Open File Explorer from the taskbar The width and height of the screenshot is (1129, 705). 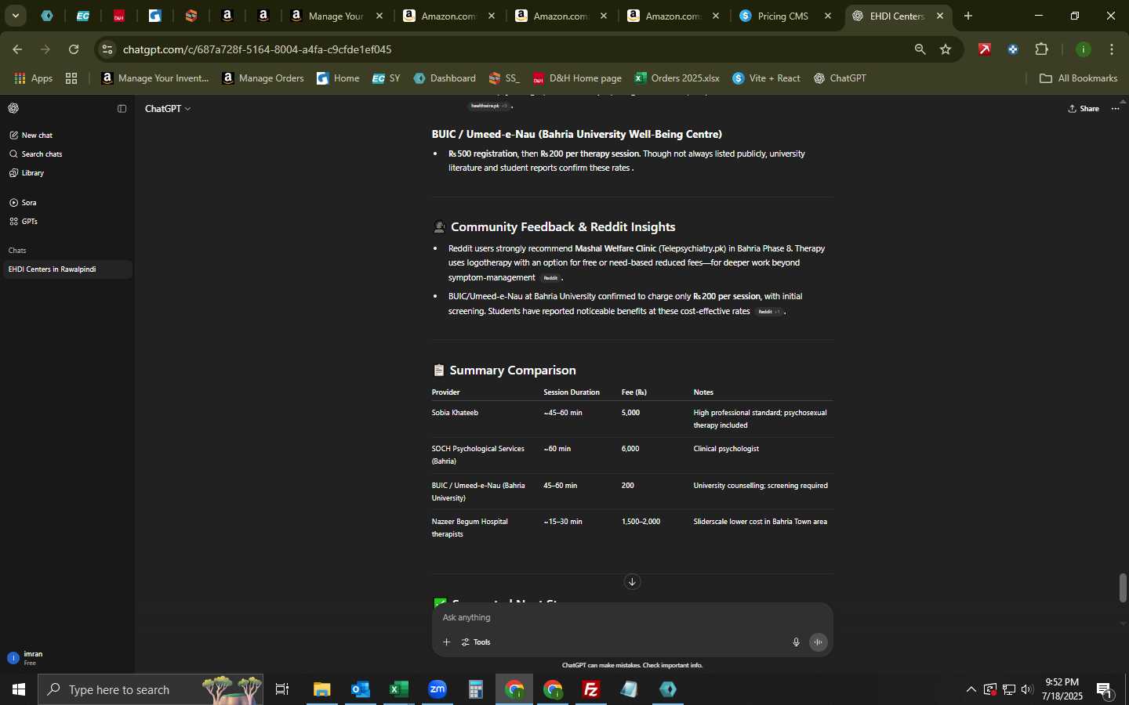point(322,689)
